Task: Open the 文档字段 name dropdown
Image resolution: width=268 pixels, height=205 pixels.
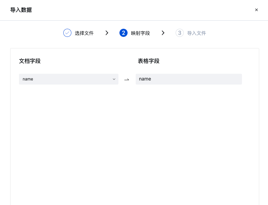Action: click(x=68, y=79)
